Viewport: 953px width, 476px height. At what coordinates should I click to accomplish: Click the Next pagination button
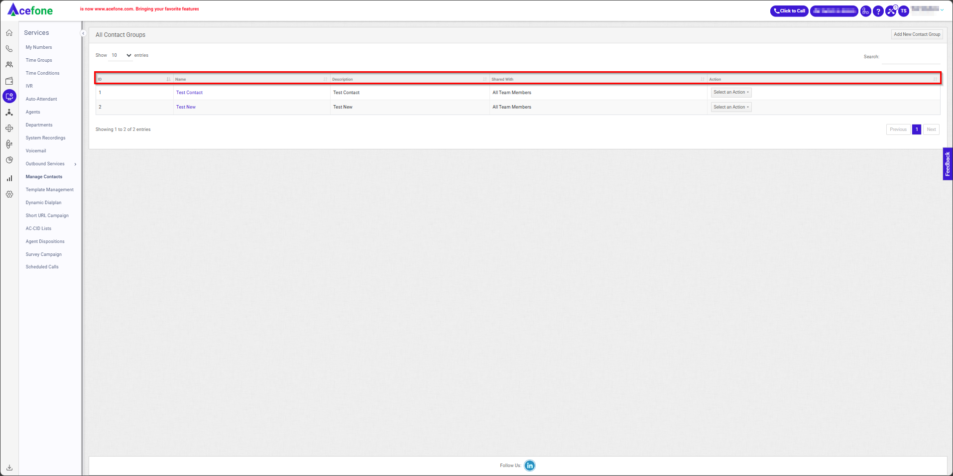[931, 129]
